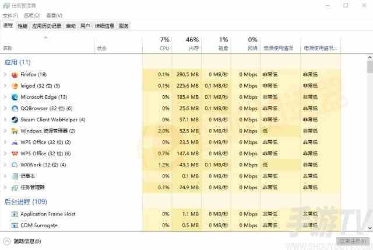
Task: Switch to the 性能 tab
Action: [x=23, y=26]
